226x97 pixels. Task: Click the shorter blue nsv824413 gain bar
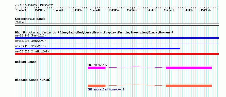98,49
